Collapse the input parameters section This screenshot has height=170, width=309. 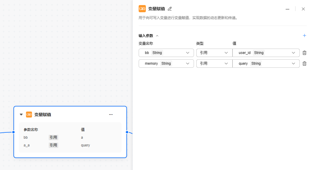(x=157, y=36)
